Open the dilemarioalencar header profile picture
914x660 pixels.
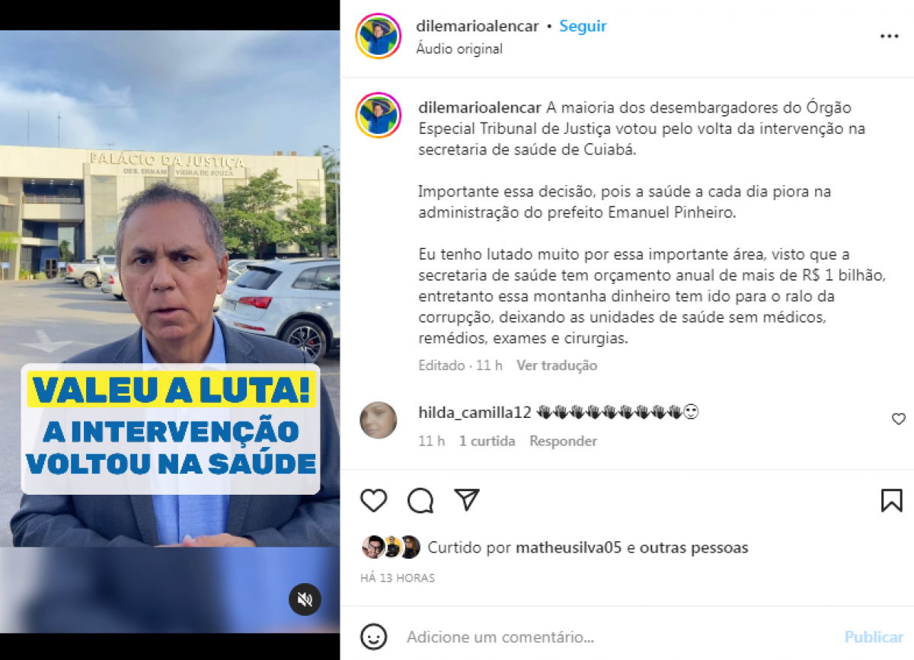click(378, 36)
